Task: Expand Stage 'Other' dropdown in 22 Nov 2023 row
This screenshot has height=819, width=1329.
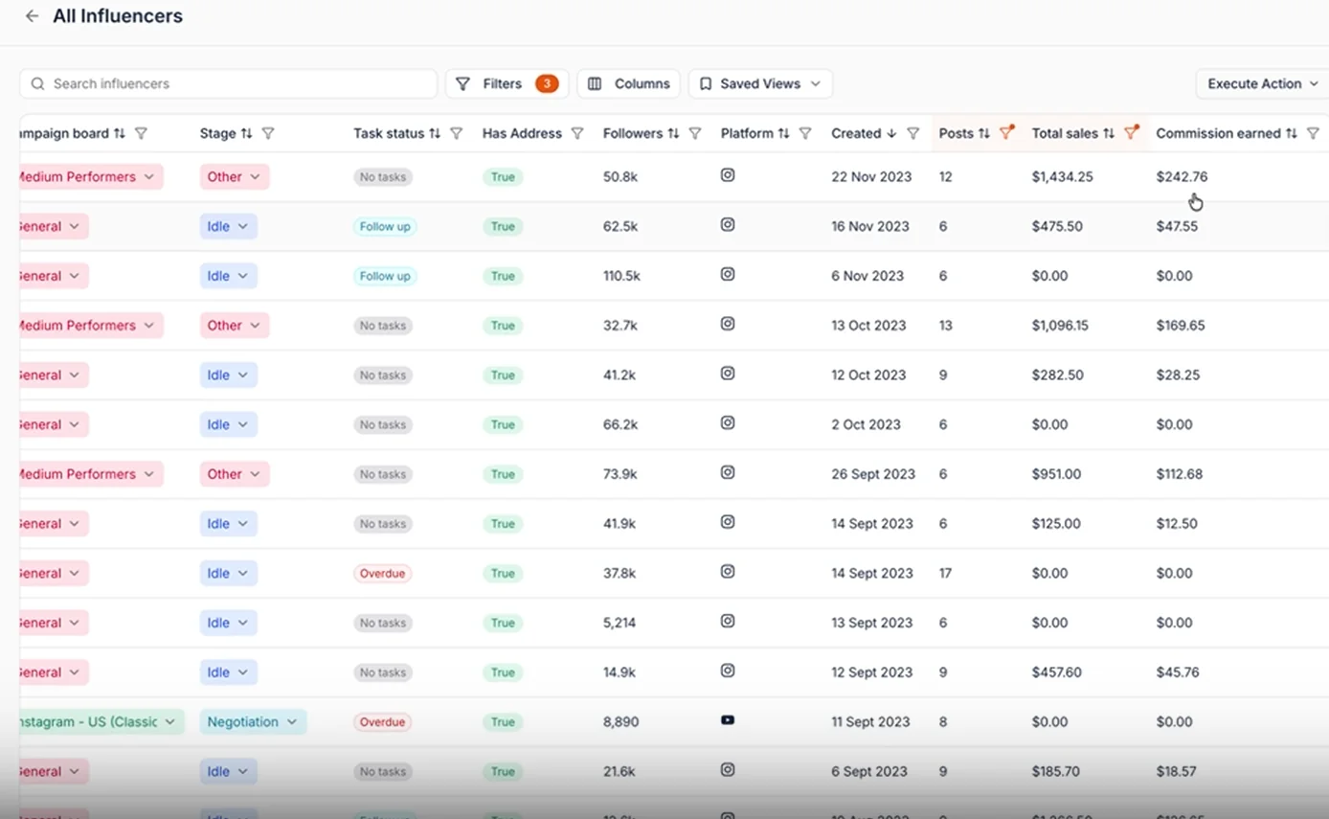Action: [x=235, y=177]
